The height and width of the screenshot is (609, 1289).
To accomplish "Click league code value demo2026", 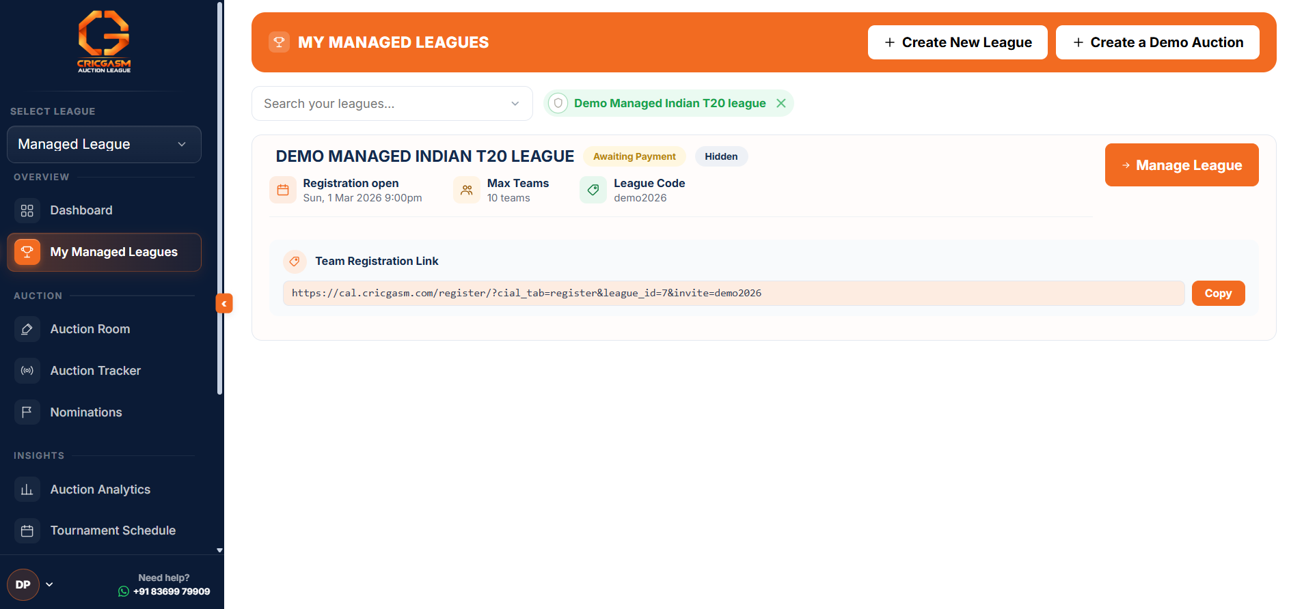I will [x=640, y=198].
